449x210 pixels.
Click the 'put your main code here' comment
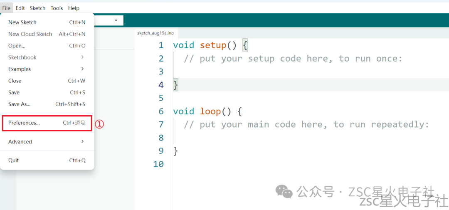click(306, 125)
